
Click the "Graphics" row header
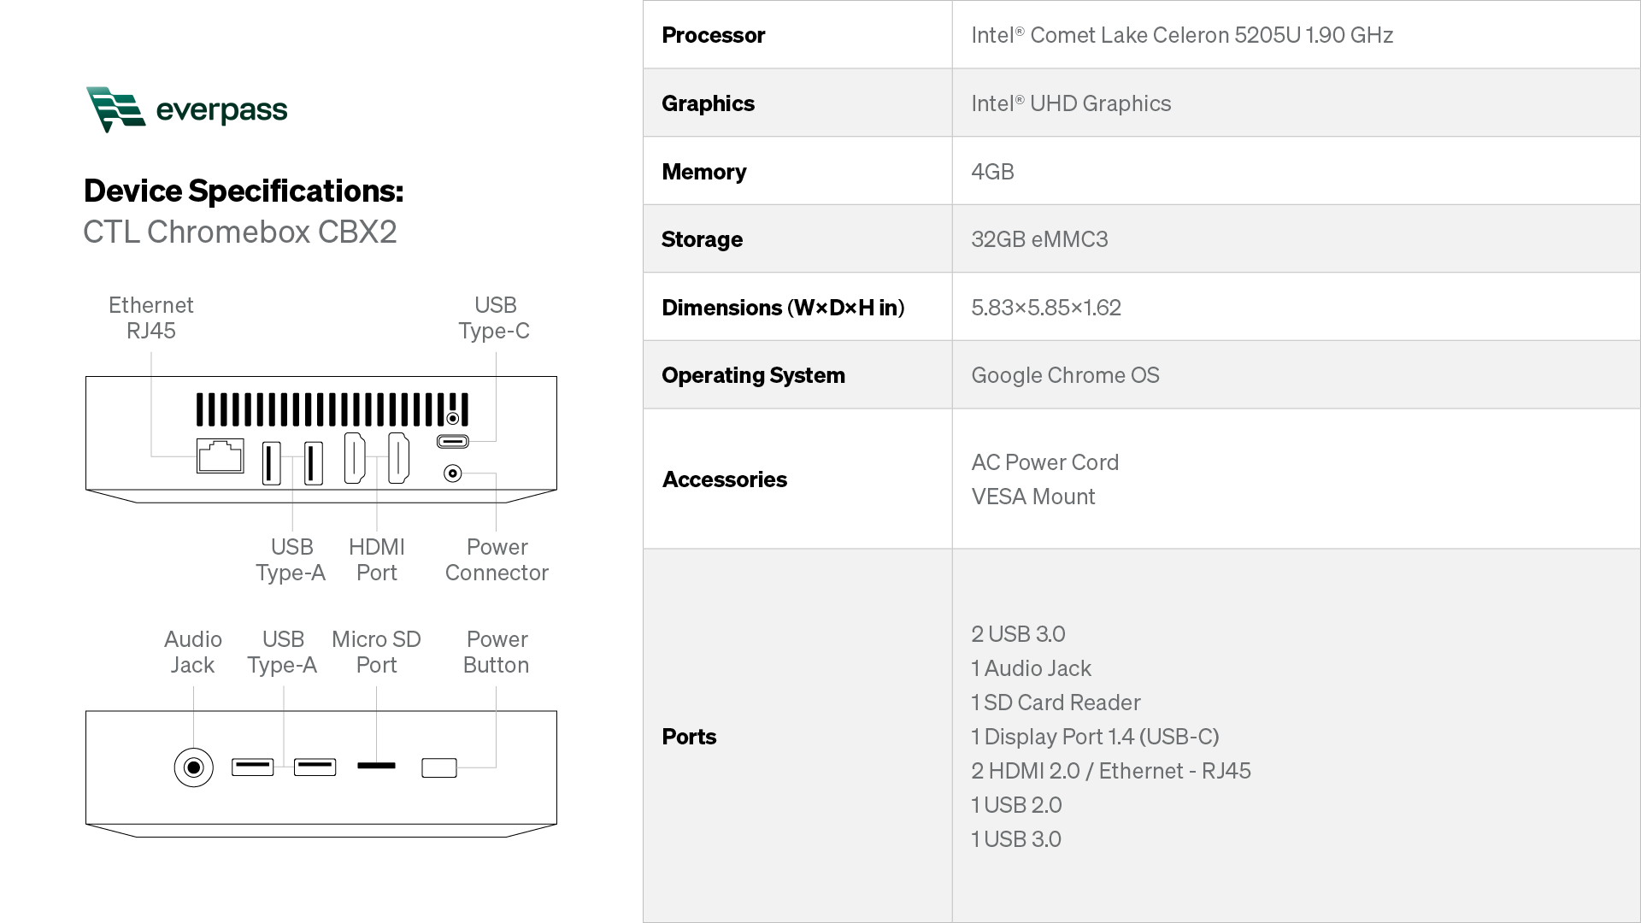[x=708, y=103]
